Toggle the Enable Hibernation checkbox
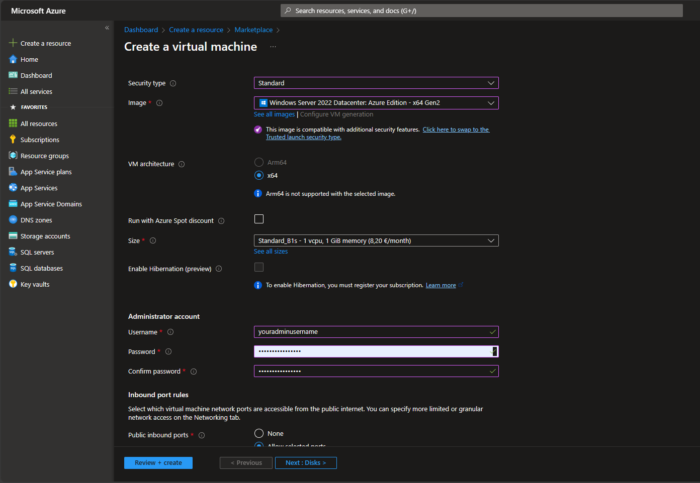This screenshot has height=483, width=700. tap(259, 267)
